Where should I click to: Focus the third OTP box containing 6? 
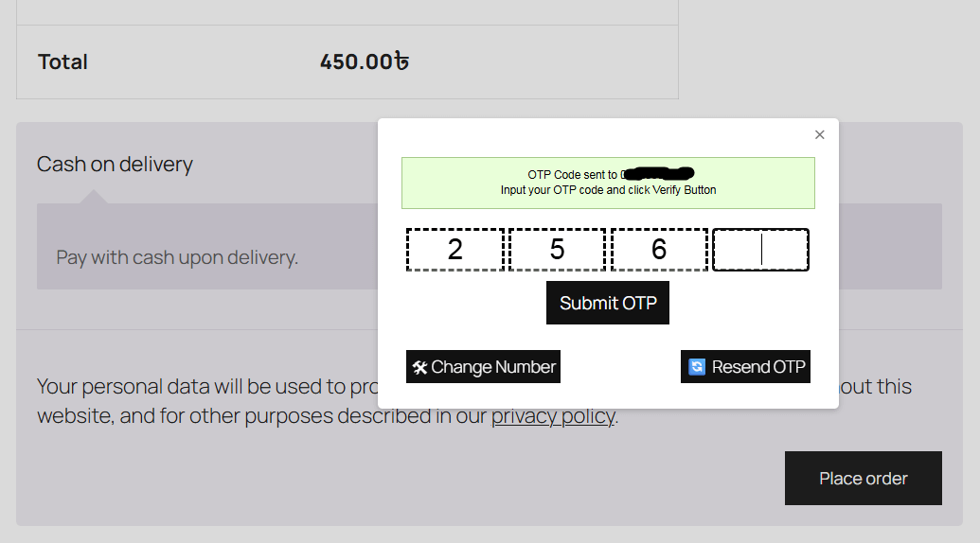(x=660, y=250)
